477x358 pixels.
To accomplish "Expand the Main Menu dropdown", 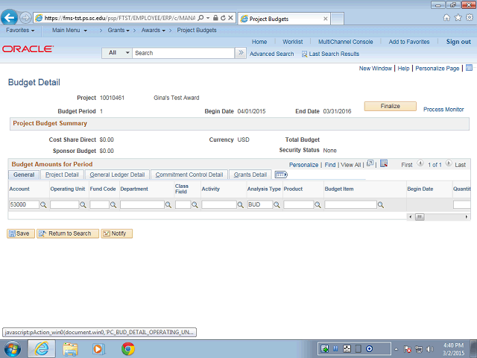I will pyautogui.click(x=69, y=30).
